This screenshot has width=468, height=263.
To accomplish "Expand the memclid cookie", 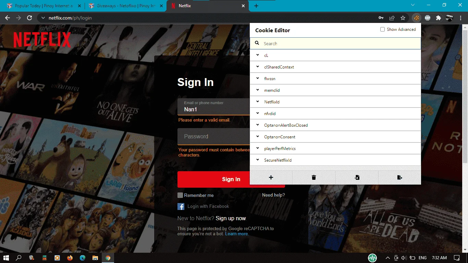I will (x=335, y=90).
